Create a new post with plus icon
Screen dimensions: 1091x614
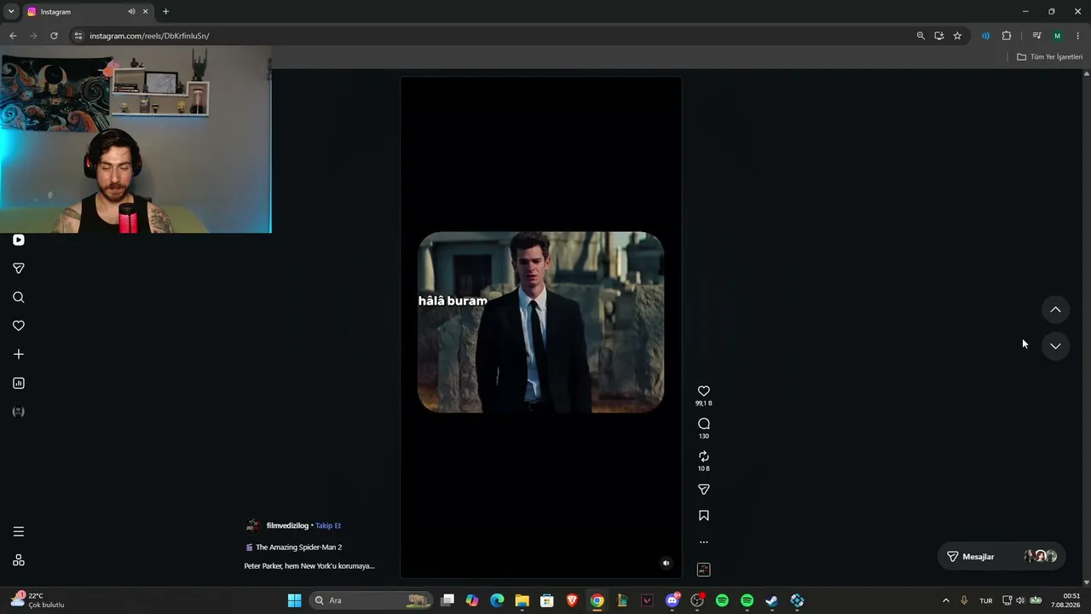19,354
